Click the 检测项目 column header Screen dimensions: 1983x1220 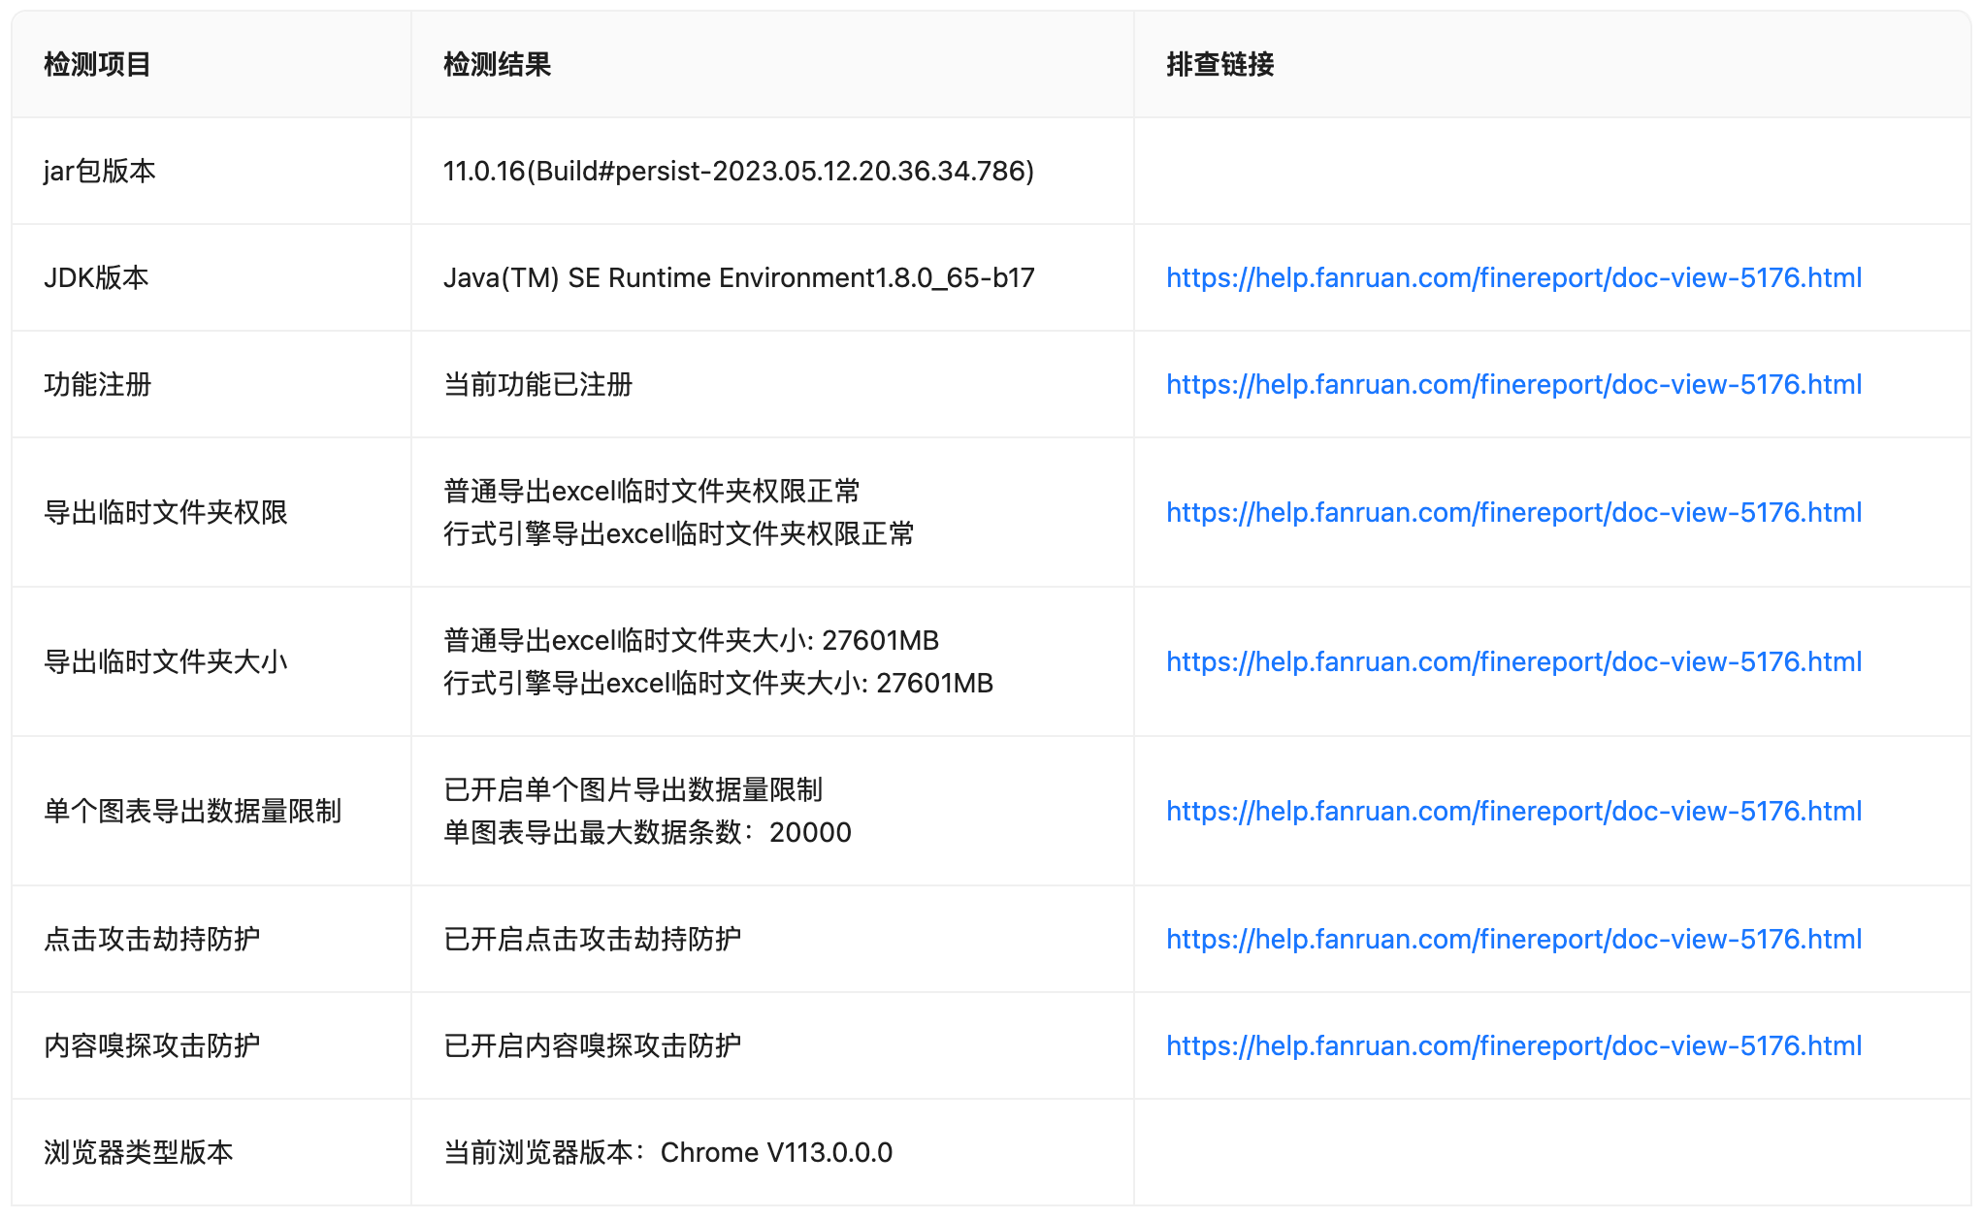pyautogui.click(x=97, y=65)
